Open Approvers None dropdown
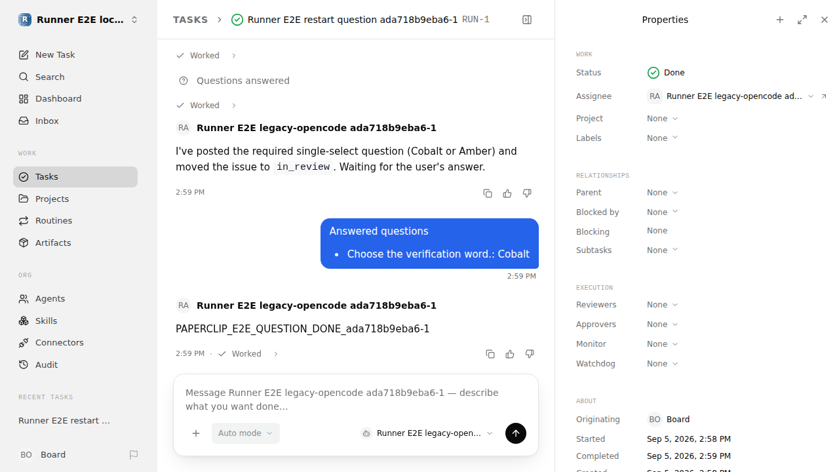839x472 pixels. pos(663,324)
